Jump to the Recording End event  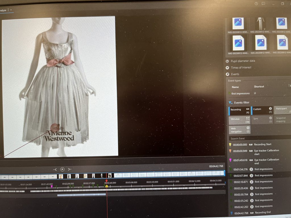(263, 213)
